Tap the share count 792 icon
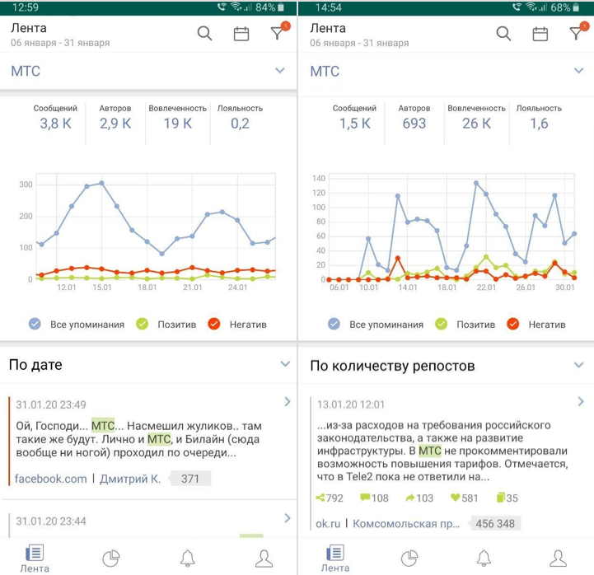594x575 pixels. click(x=320, y=498)
